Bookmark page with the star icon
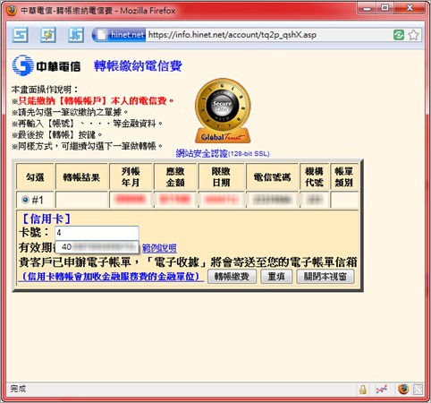Screen dimensions: 431x403 (413, 35)
